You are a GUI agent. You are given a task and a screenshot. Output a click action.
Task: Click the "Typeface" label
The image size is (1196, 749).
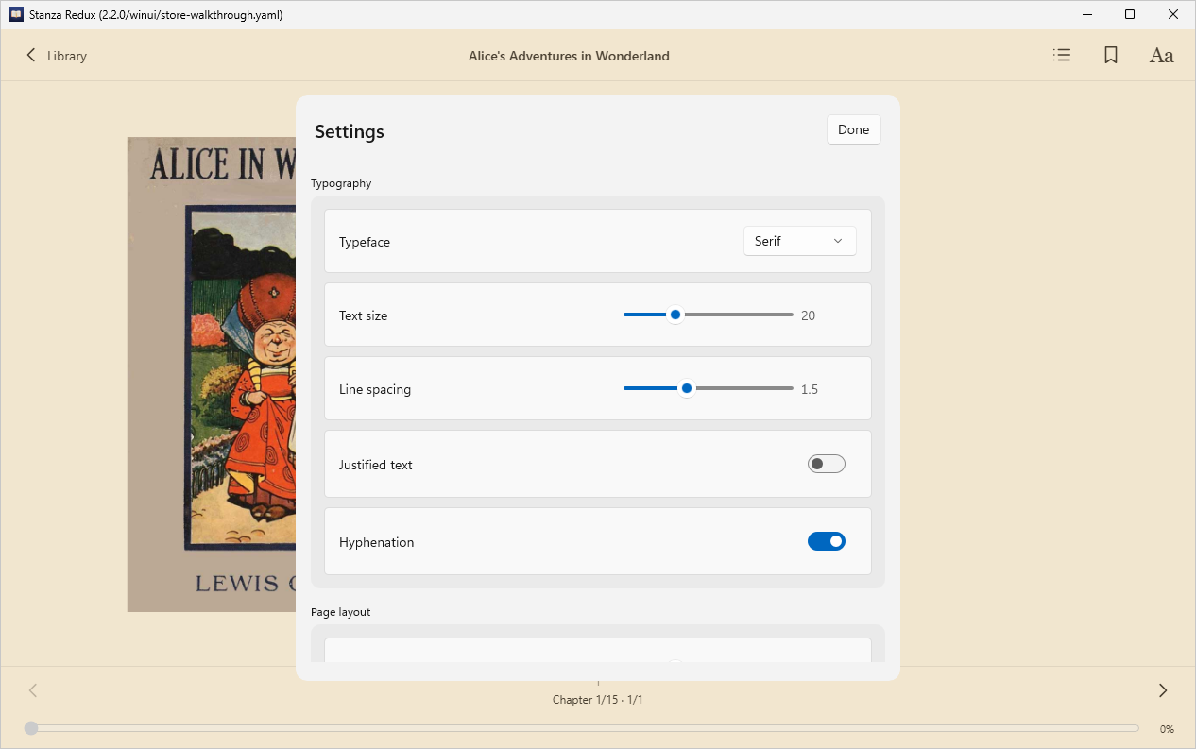coord(365,242)
